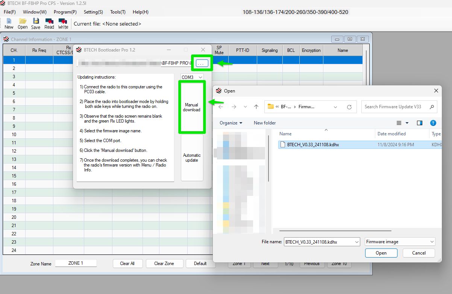
Task: Expand the Organize menu
Action: coord(231,123)
